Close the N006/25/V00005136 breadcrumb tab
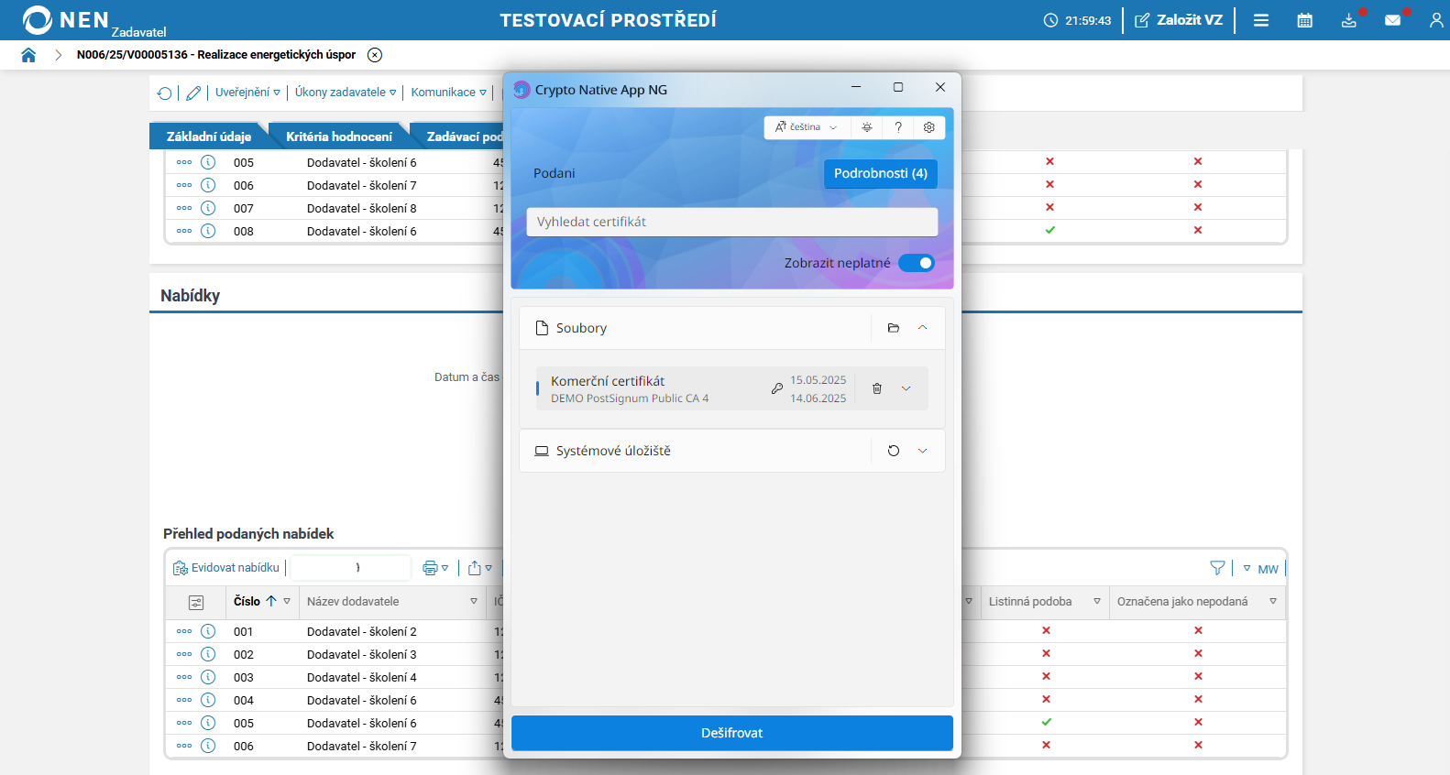The image size is (1450, 775). pos(375,55)
